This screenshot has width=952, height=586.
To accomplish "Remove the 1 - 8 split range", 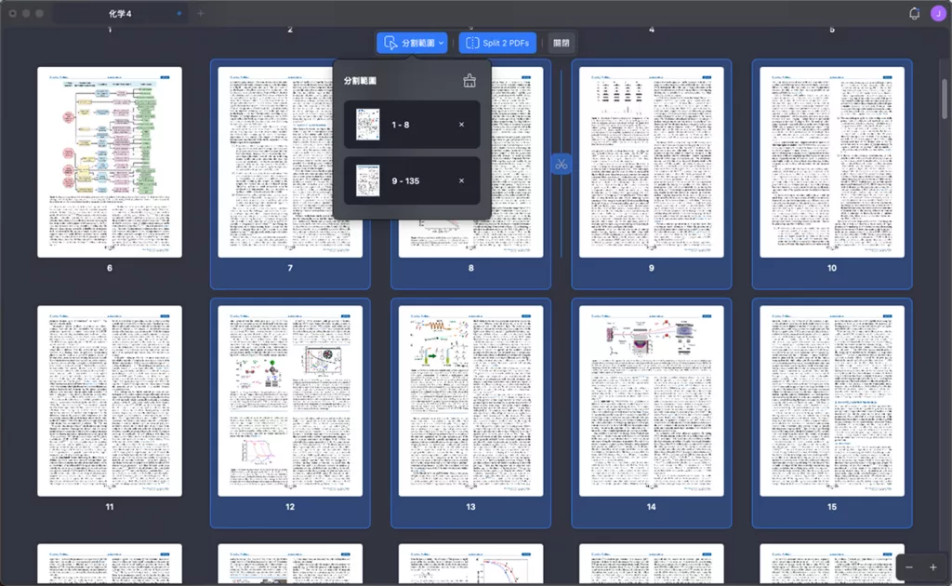I will point(461,125).
